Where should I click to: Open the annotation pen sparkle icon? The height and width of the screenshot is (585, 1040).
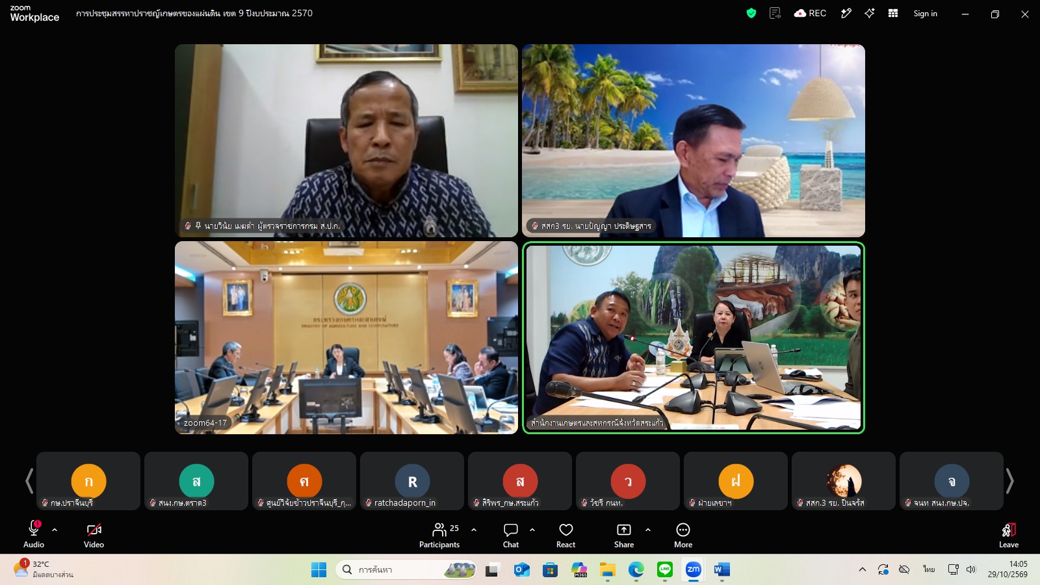(x=846, y=13)
